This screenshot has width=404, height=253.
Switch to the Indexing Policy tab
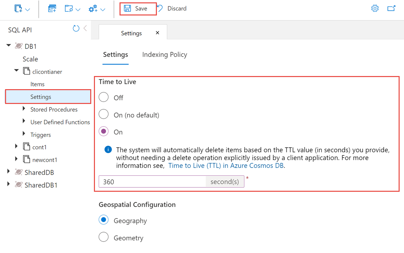164,55
